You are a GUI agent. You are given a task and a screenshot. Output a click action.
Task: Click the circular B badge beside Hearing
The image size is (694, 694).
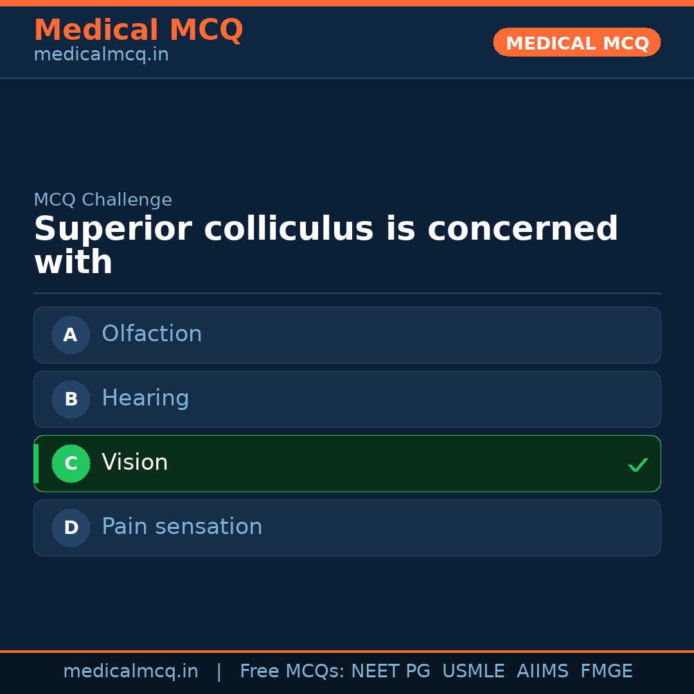coord(71,399)
